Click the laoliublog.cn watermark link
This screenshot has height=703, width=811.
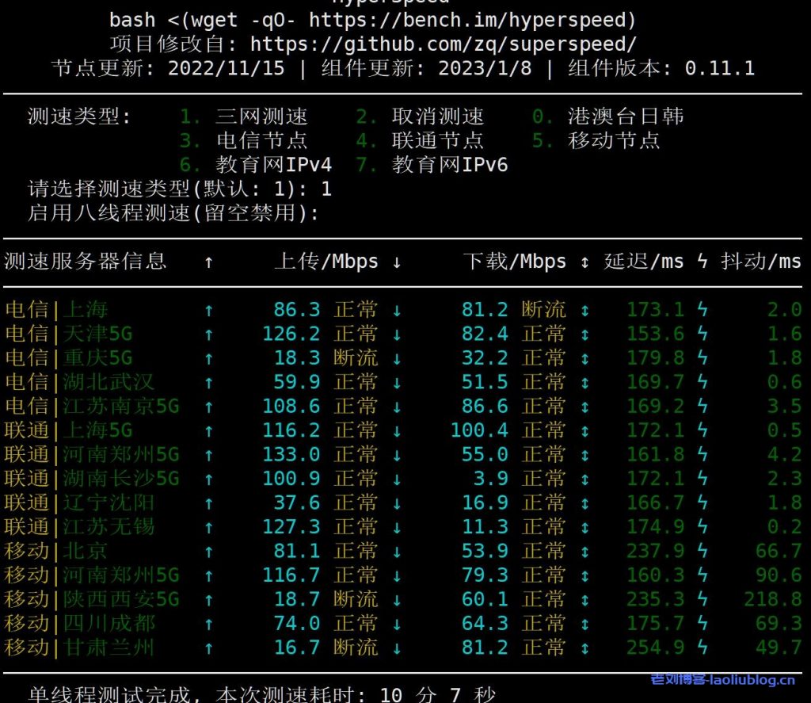[x=722, y=679]
